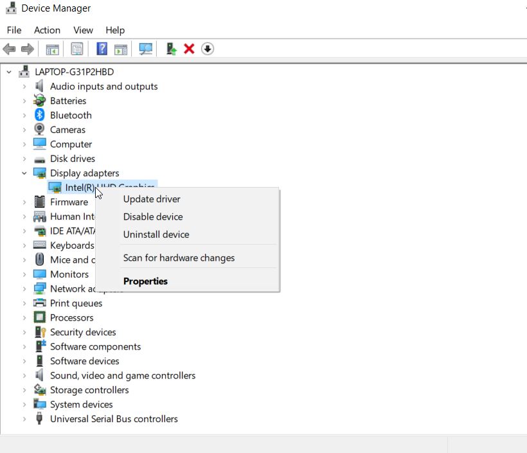Expand Sound, video and game controllers
The image size is (527, 453).
(24, 375)
